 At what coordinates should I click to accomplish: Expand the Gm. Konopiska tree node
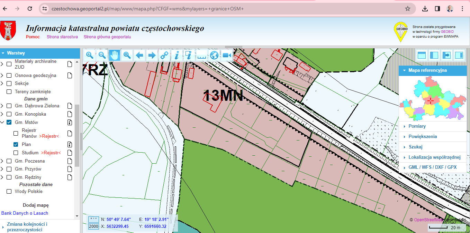[2, 114]
